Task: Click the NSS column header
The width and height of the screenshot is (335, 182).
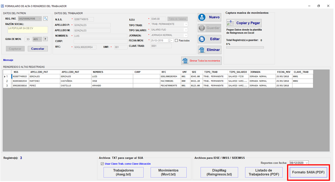Action: point(20,72)
